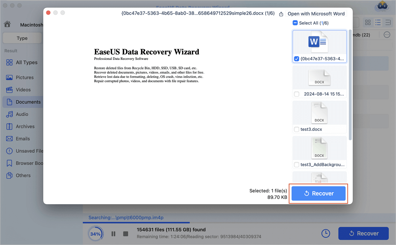
Task: Click the blue scan progress bar
Action: coord(136,222)
